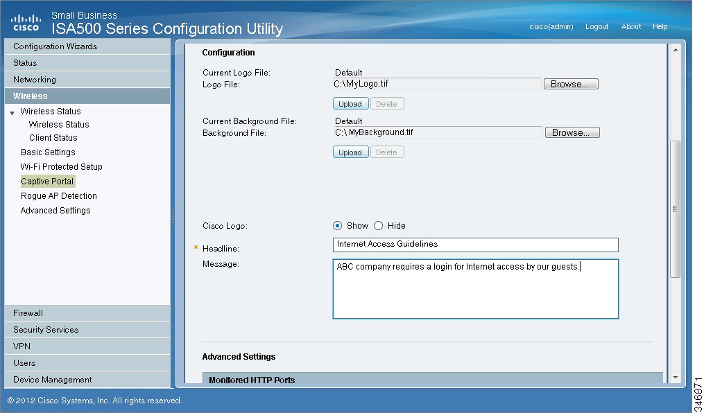Screen dimensions: 704x413
Task: Open the Wireless Status sub-page
Action: coord(59,124)
